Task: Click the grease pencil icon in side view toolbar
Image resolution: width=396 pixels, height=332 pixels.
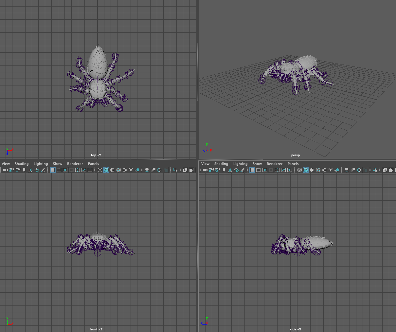Action: point(243,170)
